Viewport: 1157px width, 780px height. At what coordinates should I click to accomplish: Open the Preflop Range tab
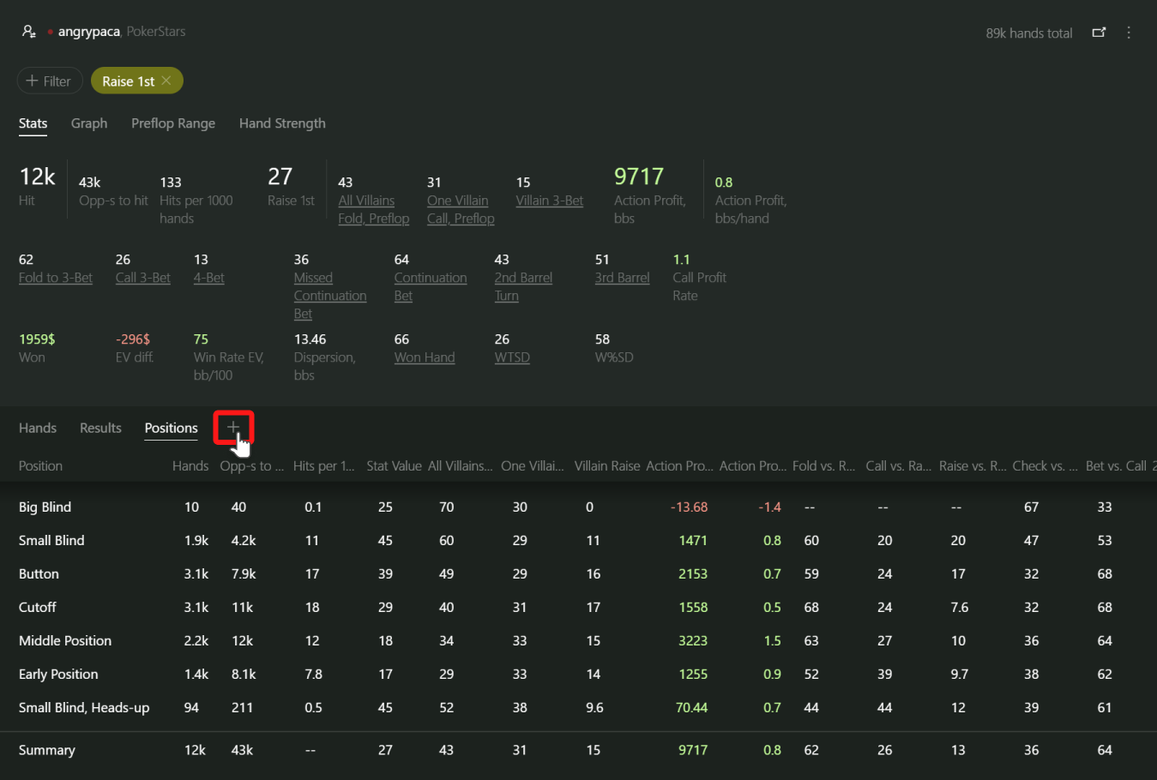point(173,123)
